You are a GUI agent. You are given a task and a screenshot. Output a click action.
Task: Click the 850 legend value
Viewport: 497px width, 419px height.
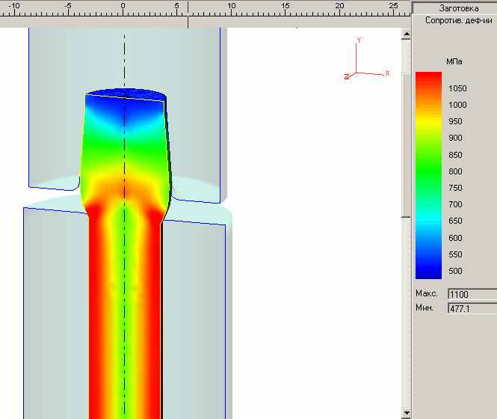[455, 155]
